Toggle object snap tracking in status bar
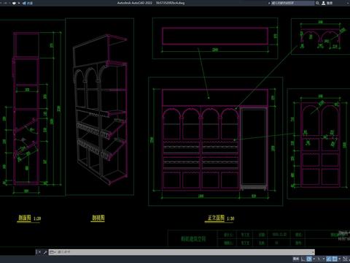The width and height of the screenshot is (350, 263). click(x=329, y=259)
